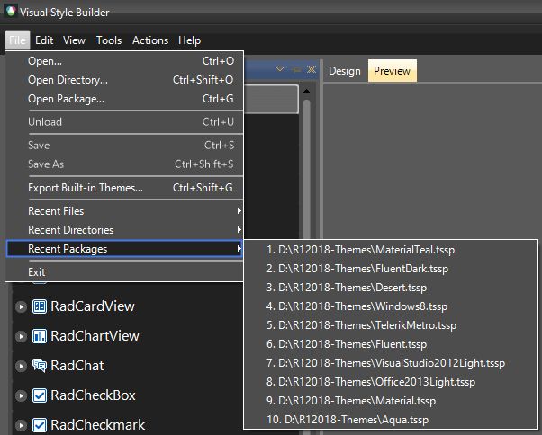This screenshot has height=435, width=542.
Task: Open the Recent Directories submenu arrow
Action: 239,229
